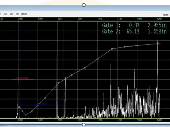Click the 3.879in top axis label
170x127 pixels.
click(120, 19)
